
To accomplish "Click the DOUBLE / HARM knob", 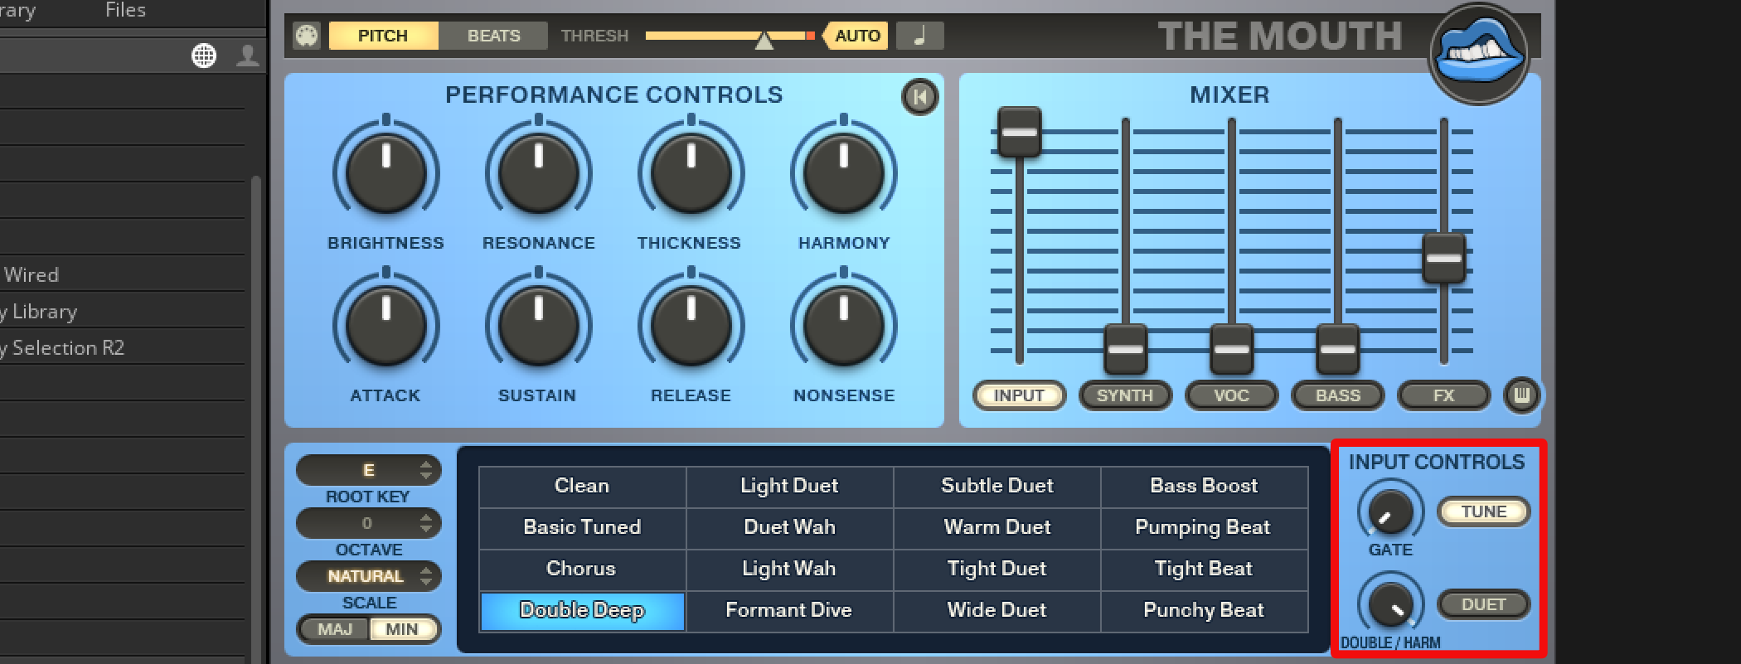I will pos(1390,604).
